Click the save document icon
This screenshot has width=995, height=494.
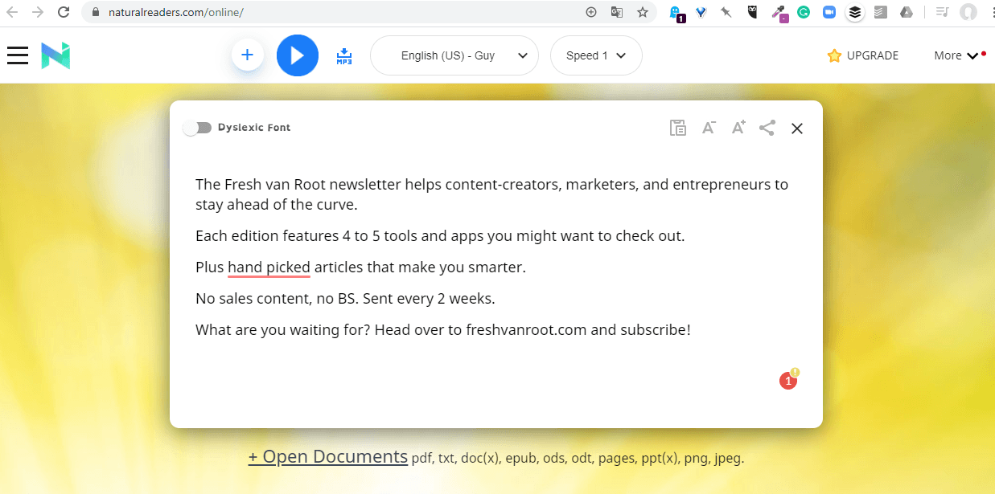point(678,128)
